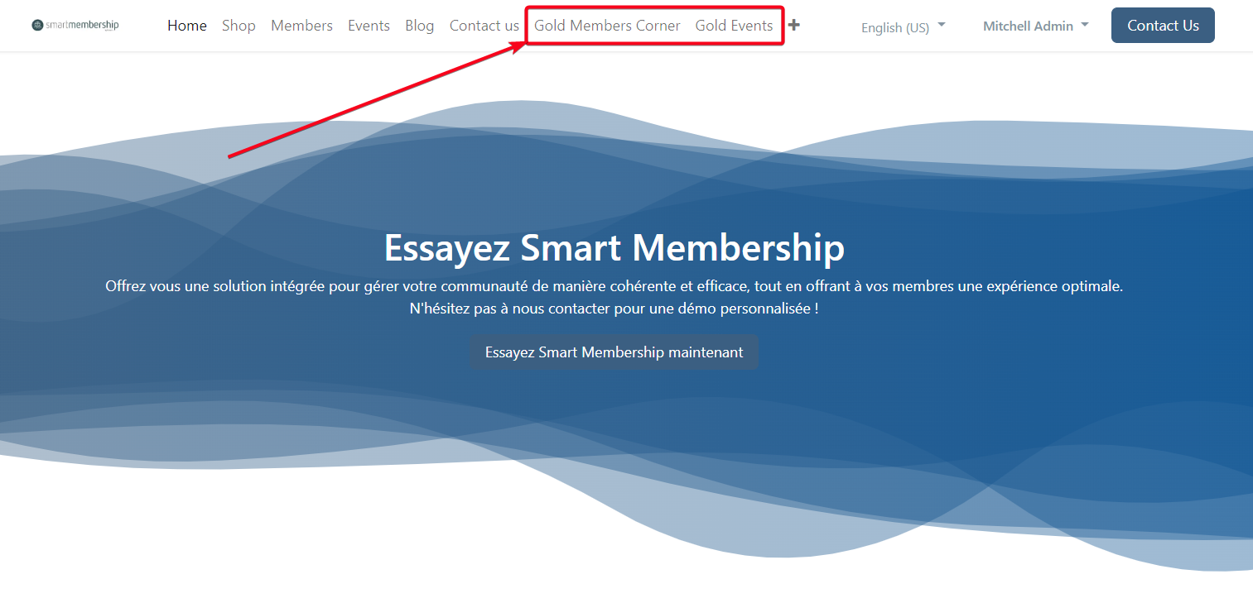Click the 'N'hésitez pas à nous contacter' line
This screenshot has height=603, width=1253.
click(614, 309)
